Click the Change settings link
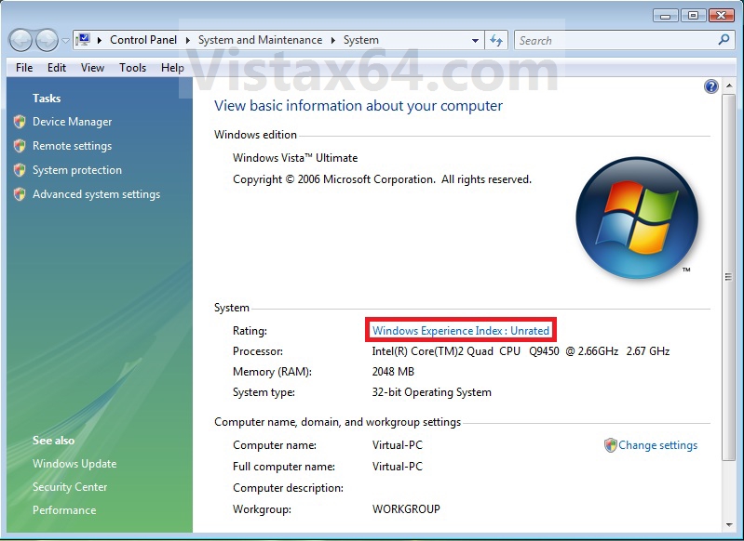 click(657, 445)
